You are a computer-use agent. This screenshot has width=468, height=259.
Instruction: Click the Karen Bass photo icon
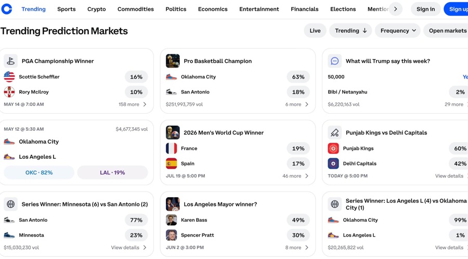tap(171, 220)
